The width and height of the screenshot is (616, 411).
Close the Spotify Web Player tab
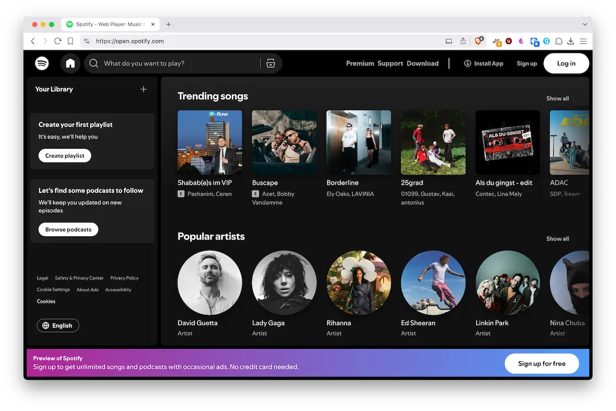153,25
